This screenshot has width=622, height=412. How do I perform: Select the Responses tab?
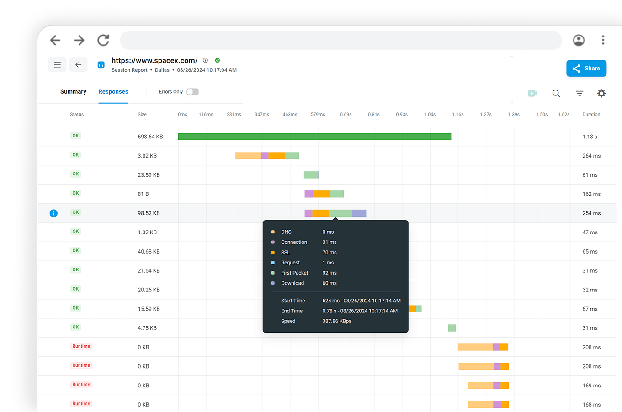[x=113, y=91]
